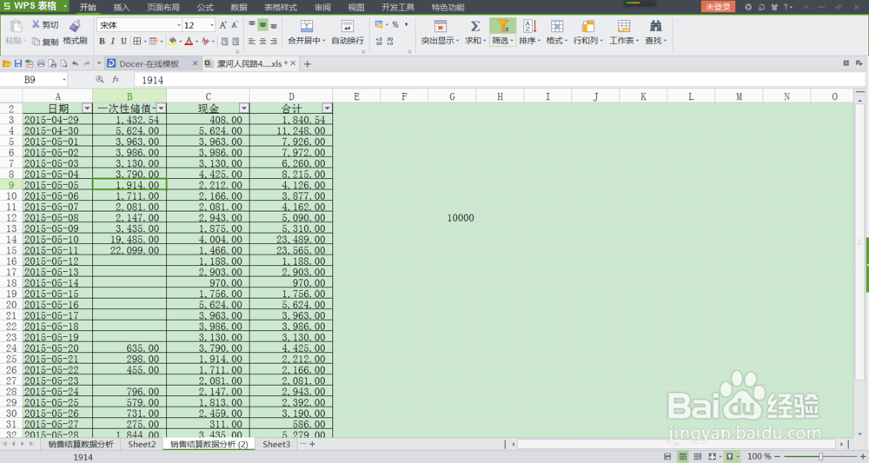Click the Decrease font size icon
This screenshot has height=463, width=869.
[235, 25]
